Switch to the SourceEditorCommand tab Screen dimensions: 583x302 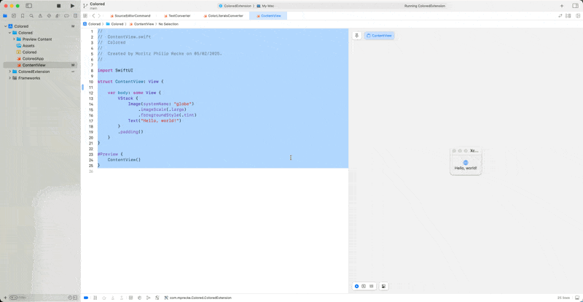coord(130,15)
